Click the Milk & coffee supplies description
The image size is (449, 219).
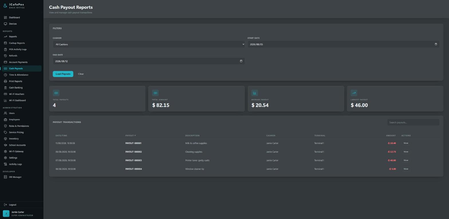click(x=196, y=143)
